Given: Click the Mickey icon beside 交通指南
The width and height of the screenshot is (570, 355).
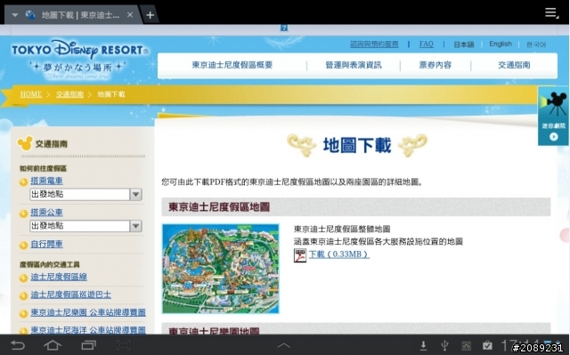Looking at the screenshot, I should coord(25,143).
